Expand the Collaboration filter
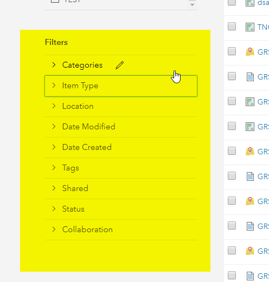Image resolution: width=269 pixels, height=282 pixels. point(121,229)
